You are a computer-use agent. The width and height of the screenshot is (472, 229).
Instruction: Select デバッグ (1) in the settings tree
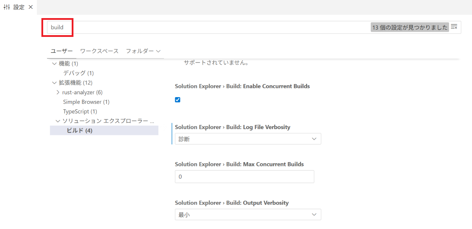[78, 73]
